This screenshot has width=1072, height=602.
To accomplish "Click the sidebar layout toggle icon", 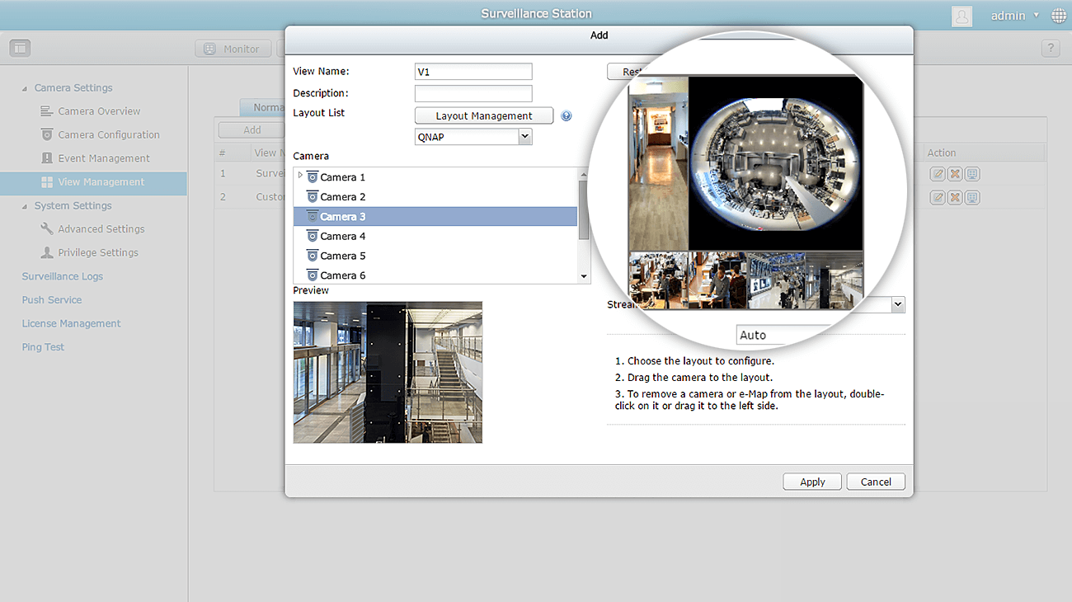I will click(x=20, y=49).
